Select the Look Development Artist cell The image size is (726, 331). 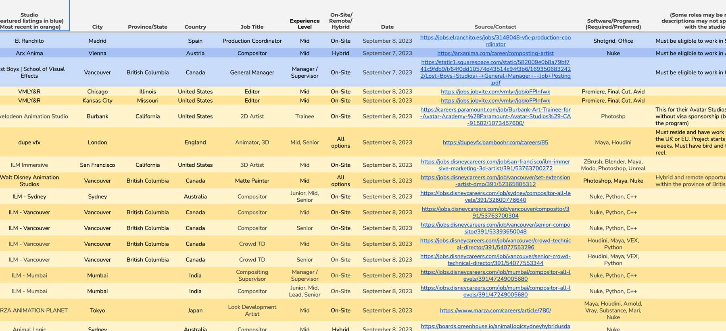click(252, 310)
